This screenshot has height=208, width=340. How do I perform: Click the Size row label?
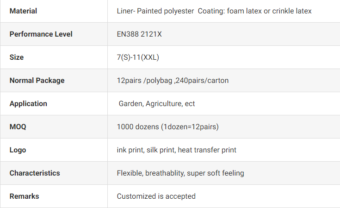(17, 57)
